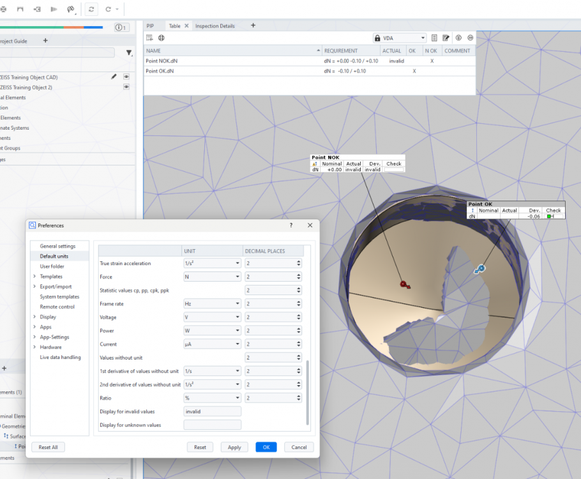
Task: Toggle visibility eye for ZEISS Training Object CAD
Action: 126,77
